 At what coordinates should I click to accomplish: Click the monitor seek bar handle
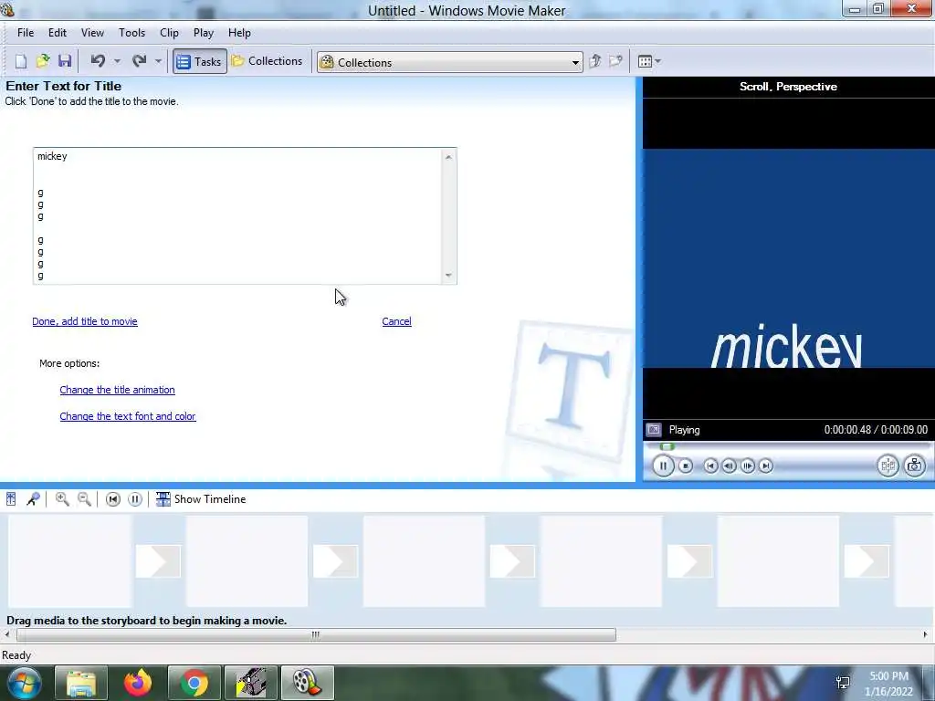click(667, 446)
